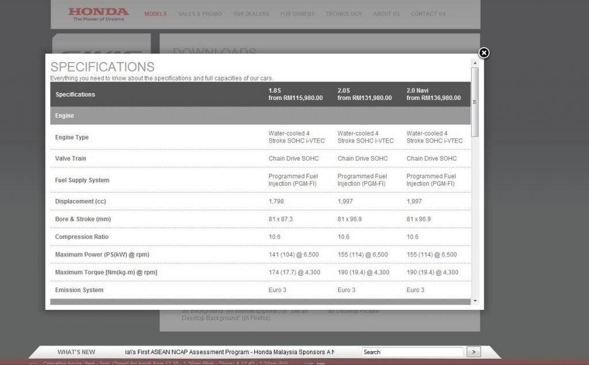Select the 1.8S variant header

[296, 94]
